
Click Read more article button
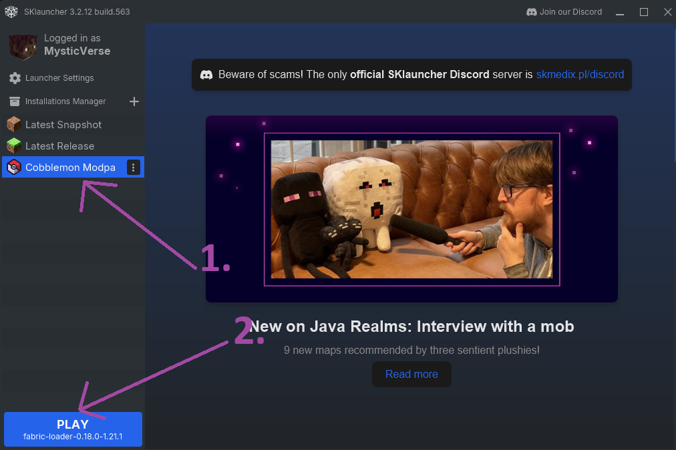pyautogui.click(x=411, y=374)
